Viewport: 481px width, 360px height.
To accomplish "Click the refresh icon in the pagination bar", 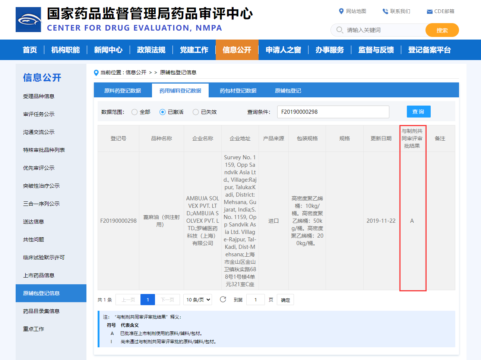I will click(x=222, y=300).
